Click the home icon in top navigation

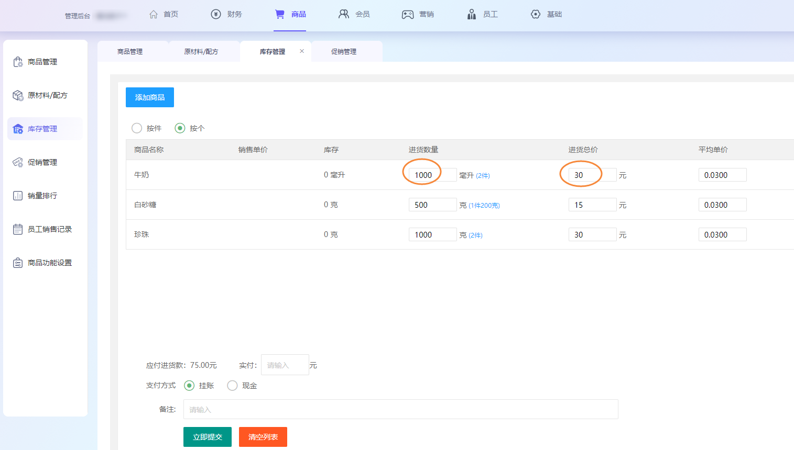pos(154,14)
